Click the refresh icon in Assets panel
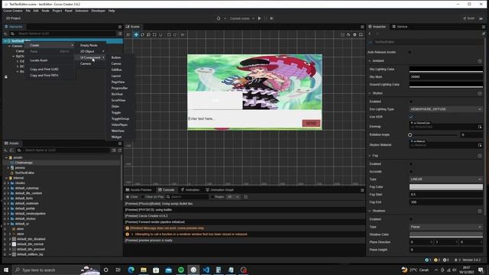The image size is (489, 275). pyautogui.click(x=120, y=150)
